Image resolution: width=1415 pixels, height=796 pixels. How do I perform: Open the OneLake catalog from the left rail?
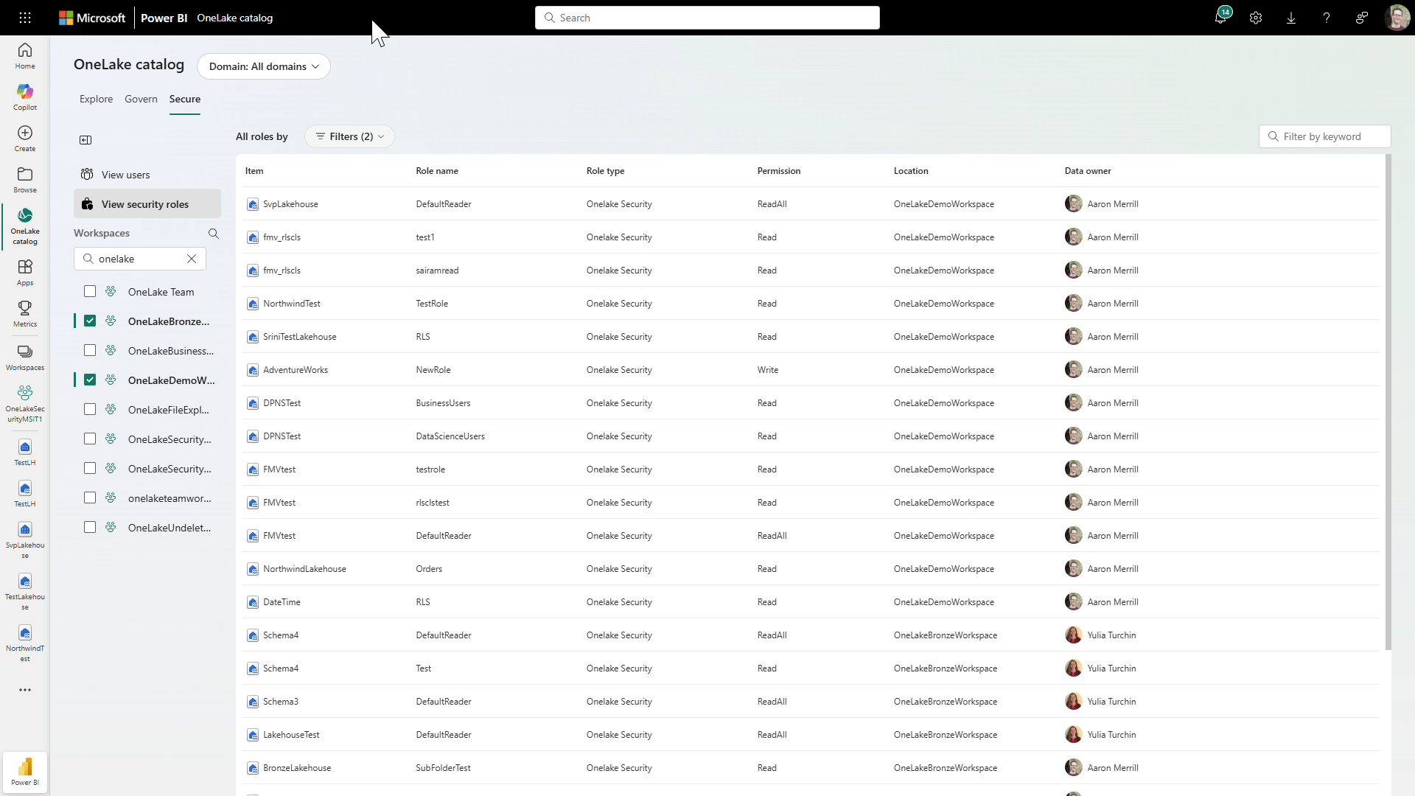coord(24,225)
